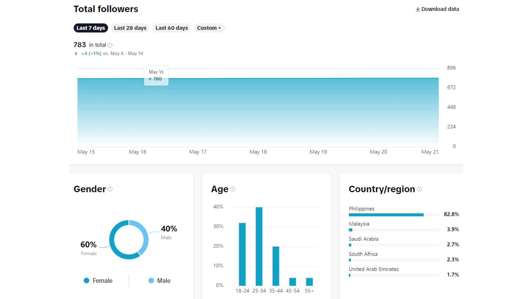Viewport: 532px width, 299px height.
Task: Switch to Last 60 days range
Action: point(172,28)
